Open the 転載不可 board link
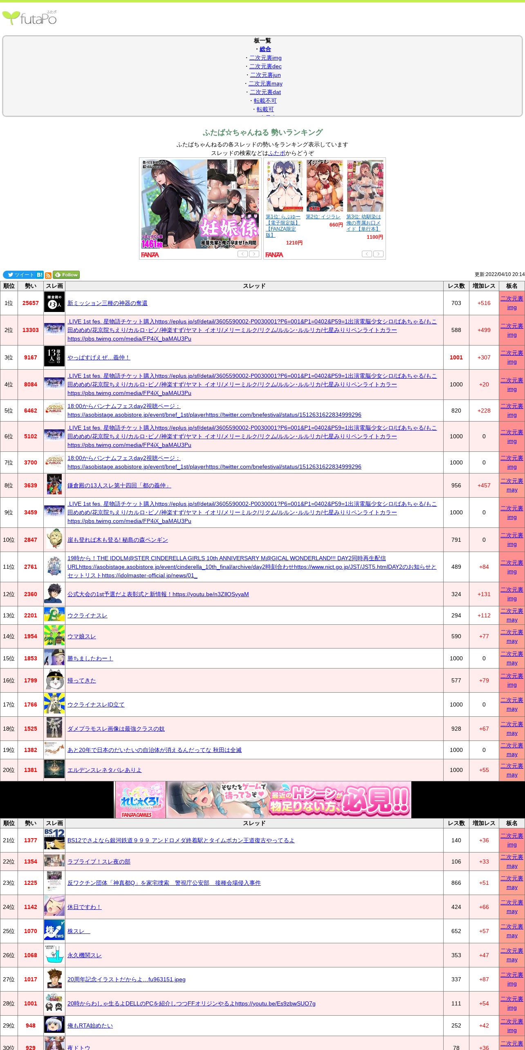This screenshot has width=525, height=1050. coord(265,101)
